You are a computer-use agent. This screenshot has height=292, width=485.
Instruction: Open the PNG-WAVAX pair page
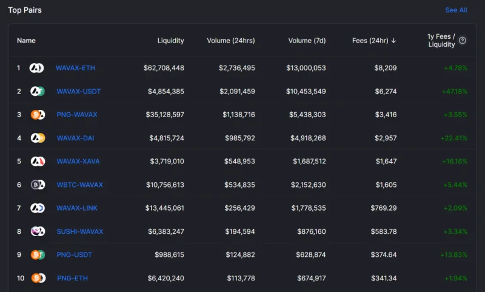coord(77,115)
